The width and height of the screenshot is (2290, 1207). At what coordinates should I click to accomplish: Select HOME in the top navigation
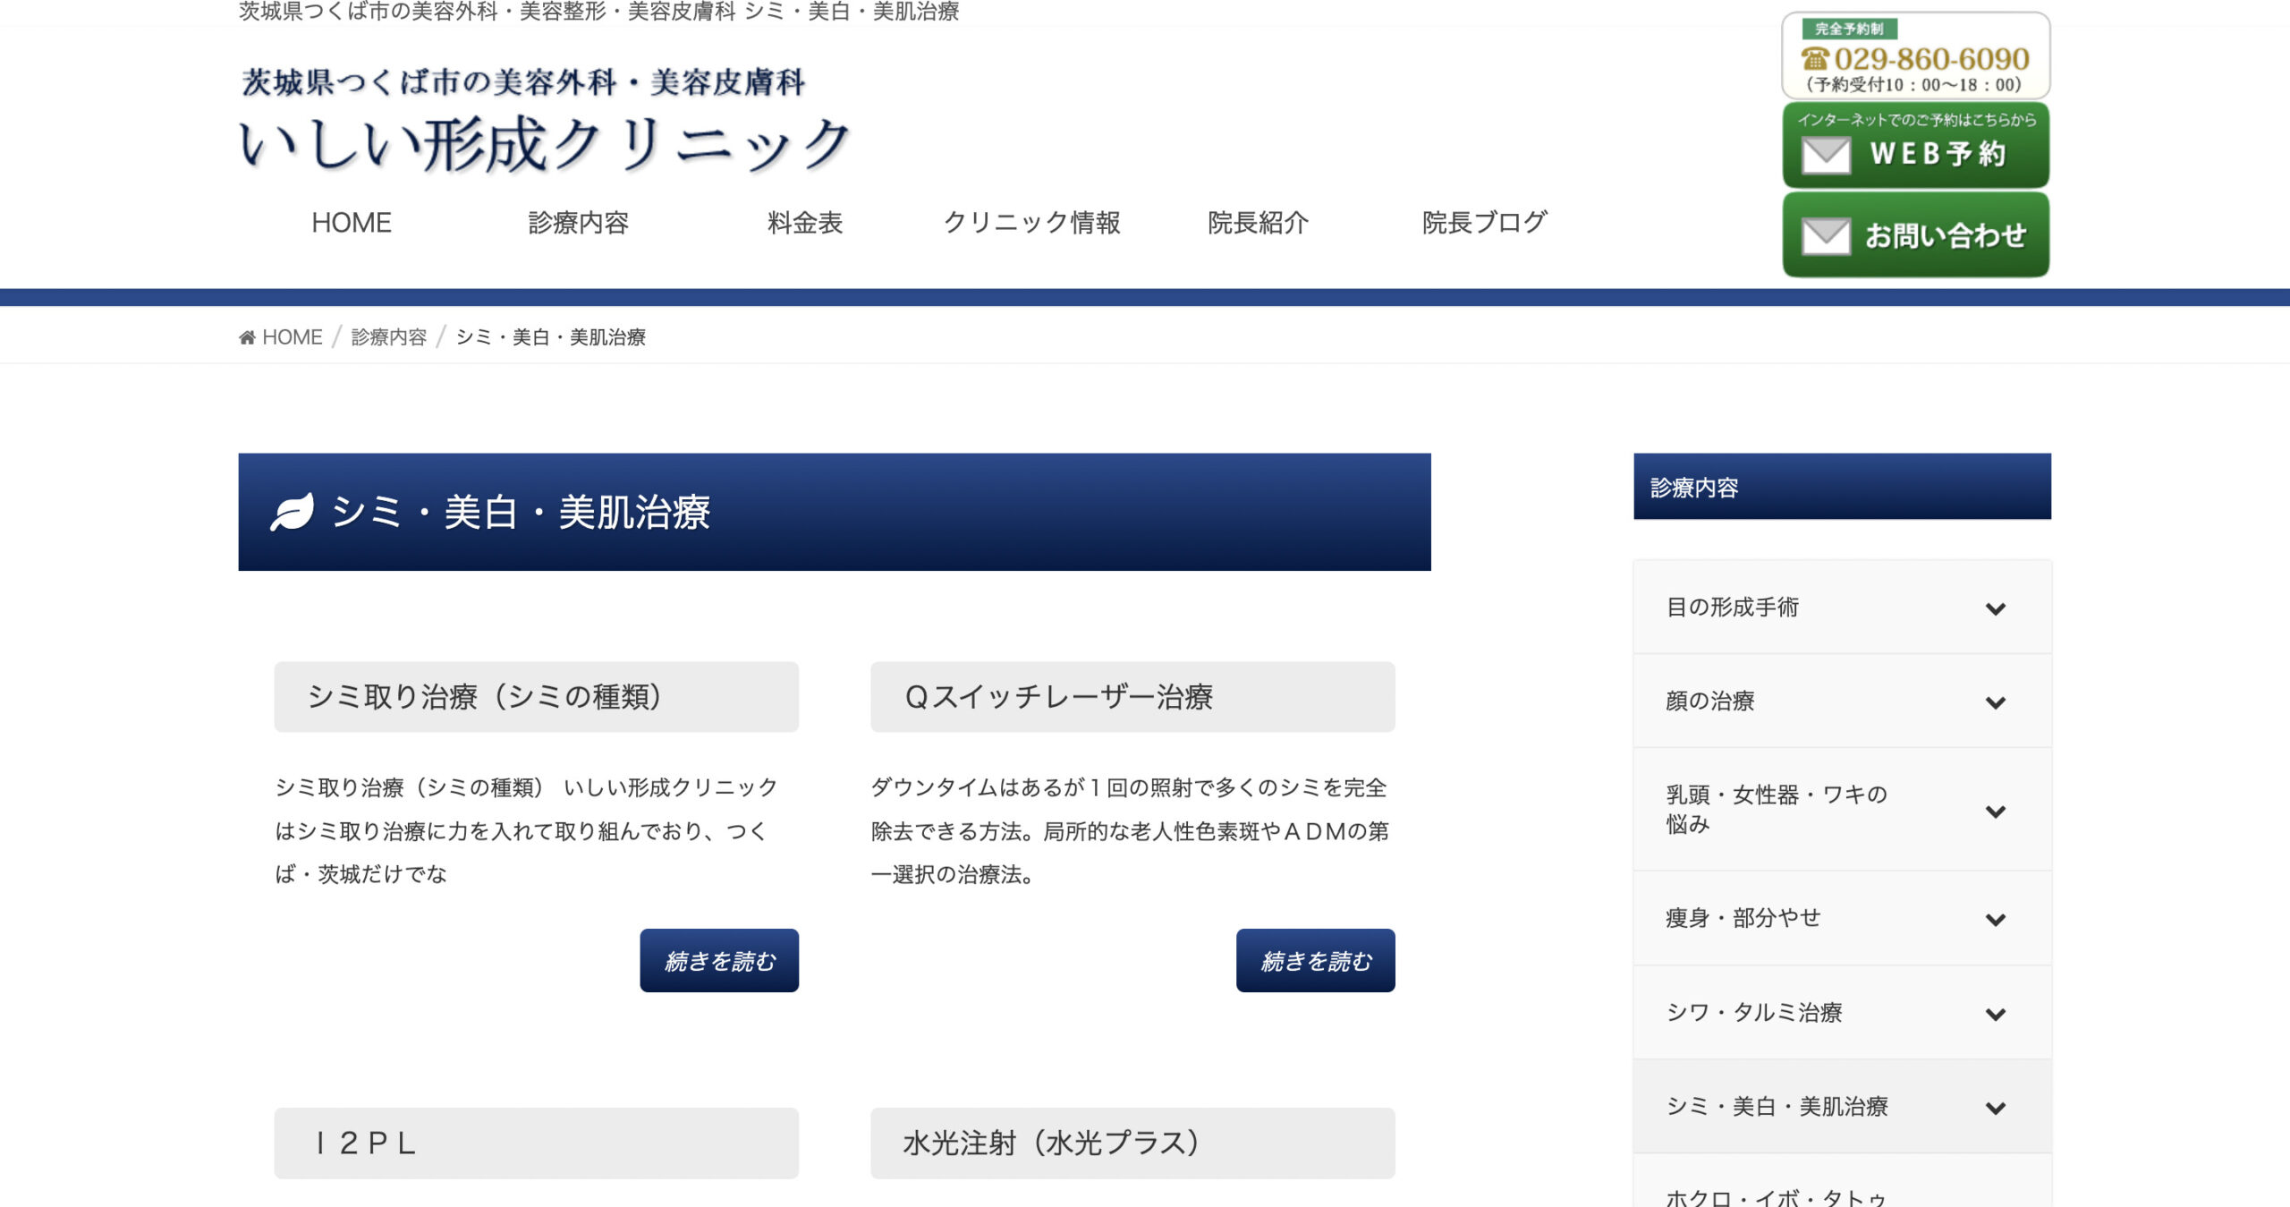click(350, 223)
